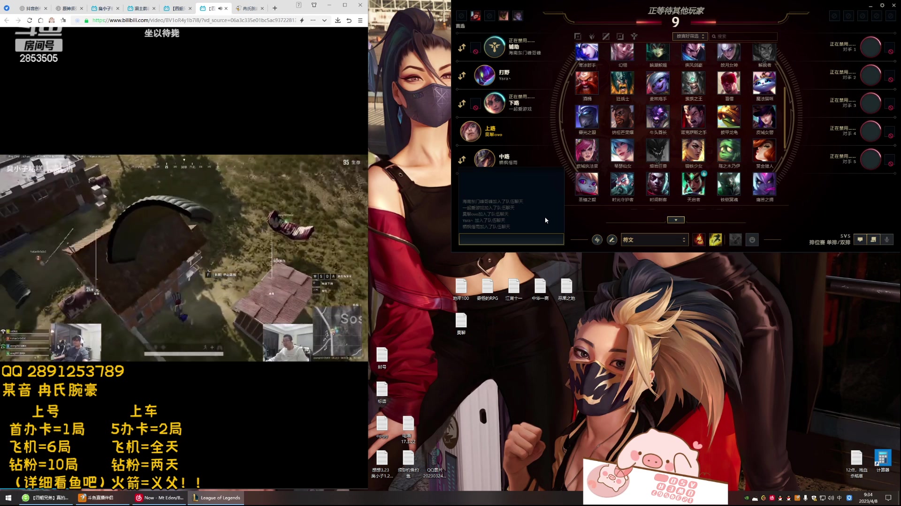Switch to the 抖音创 browser tab
Screen dimensions: 901x506
coord(32,8)
